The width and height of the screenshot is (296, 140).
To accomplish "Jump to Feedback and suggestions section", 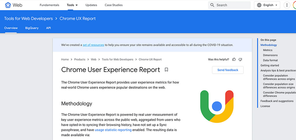I will 277,101.
